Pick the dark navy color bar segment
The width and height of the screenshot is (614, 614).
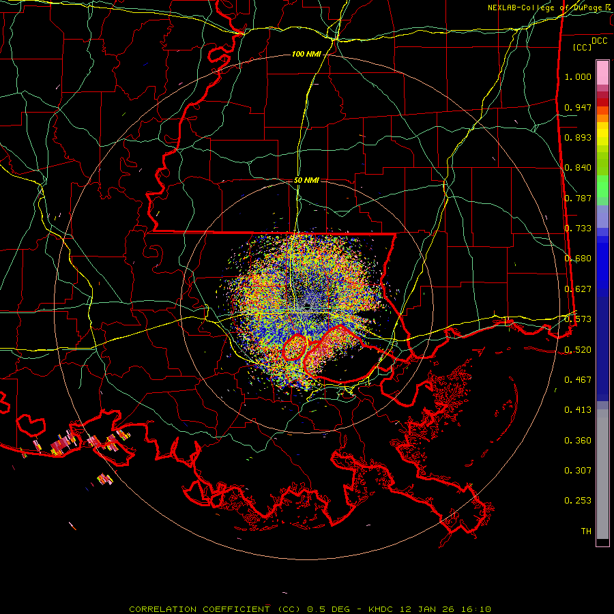point(602,345)
